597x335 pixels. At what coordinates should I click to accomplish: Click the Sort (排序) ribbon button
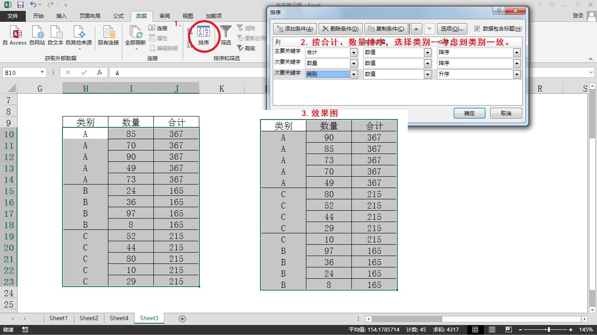tap(203, 36)
